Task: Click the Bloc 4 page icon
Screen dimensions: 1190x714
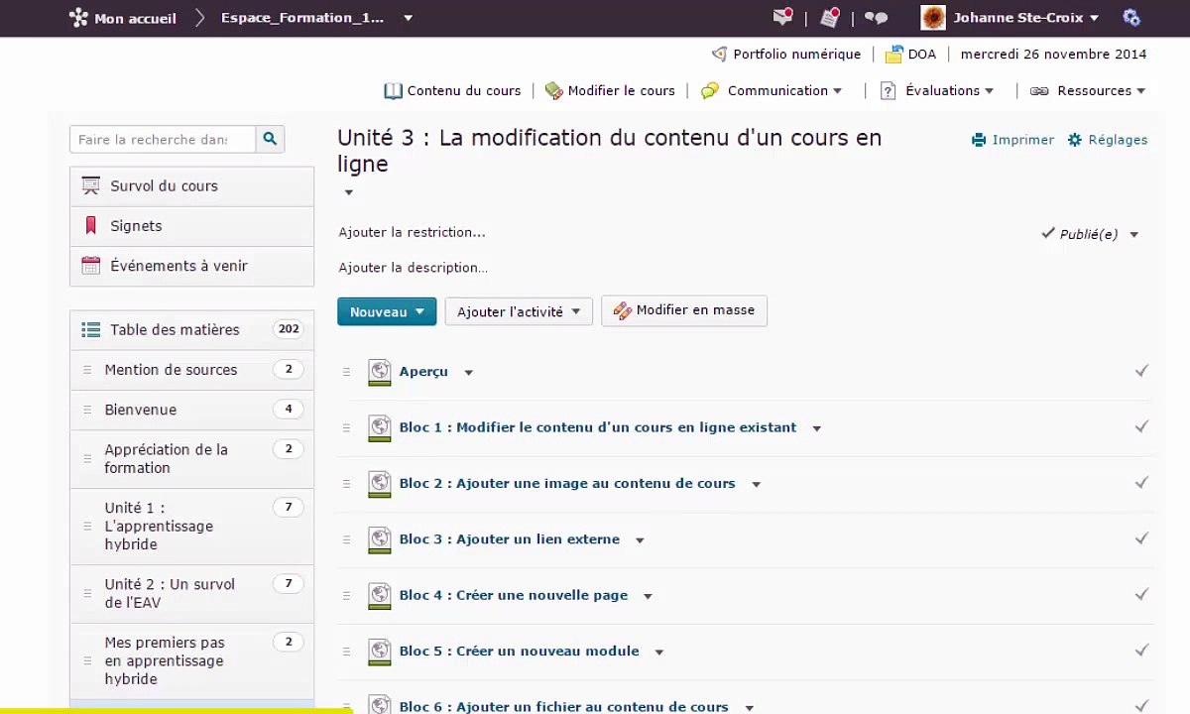Action: tap(379, 595)
